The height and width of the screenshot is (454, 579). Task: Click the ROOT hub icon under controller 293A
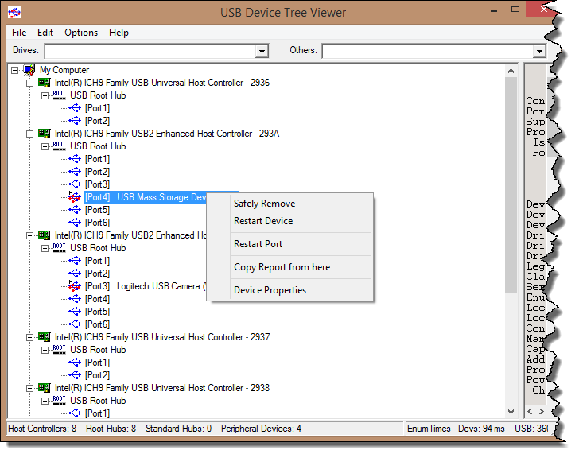(x=59, y=146)
